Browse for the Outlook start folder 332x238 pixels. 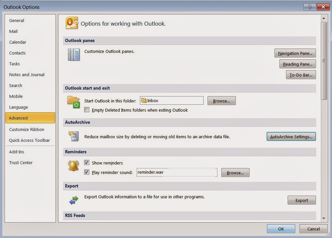(x=221, y=101)
